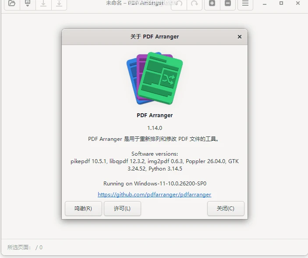Click the '关于 PDF Arranger' dialog title

pos(155,37)
